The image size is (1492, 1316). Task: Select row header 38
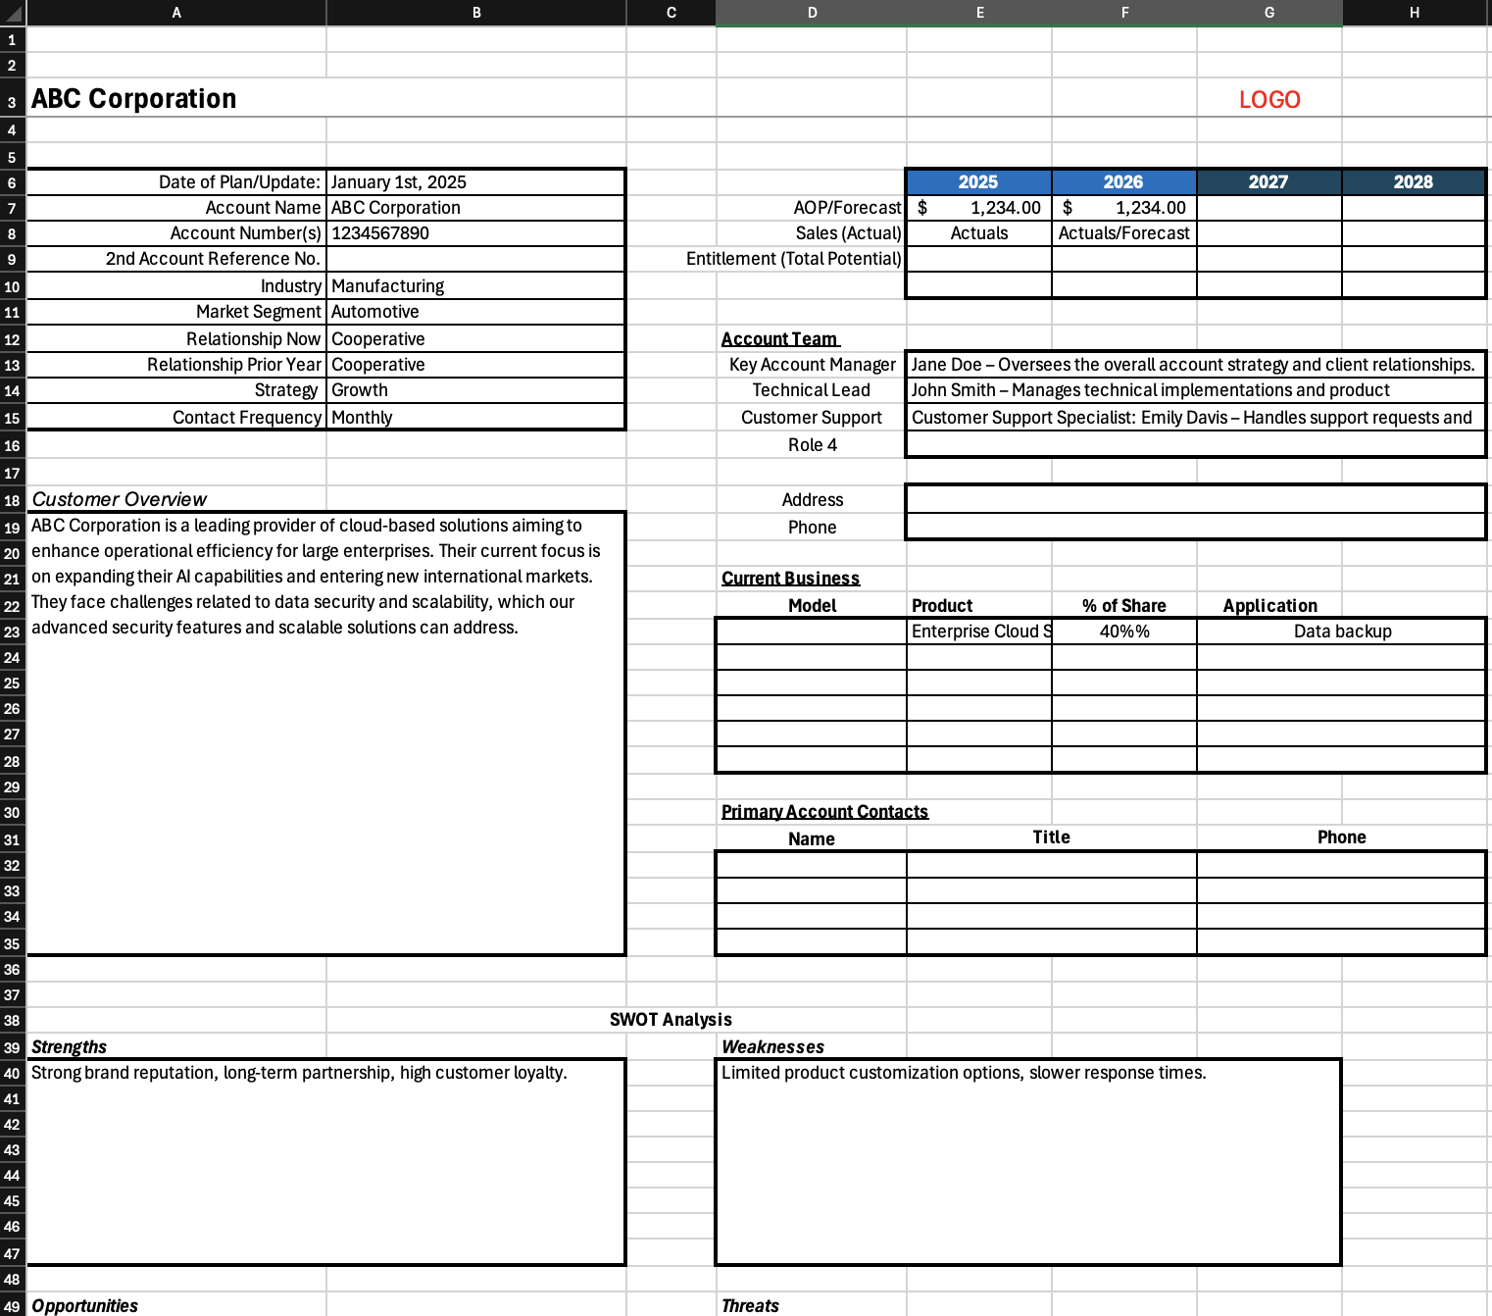click(13, 1020)
